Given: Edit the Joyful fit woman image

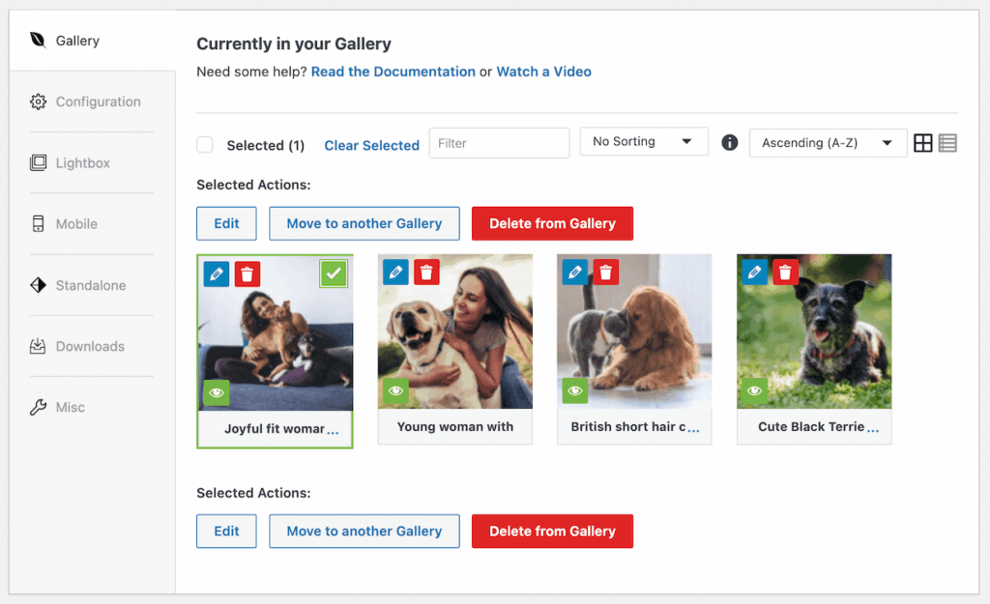Looking at the screenshot, I should (x=216, y=273).
